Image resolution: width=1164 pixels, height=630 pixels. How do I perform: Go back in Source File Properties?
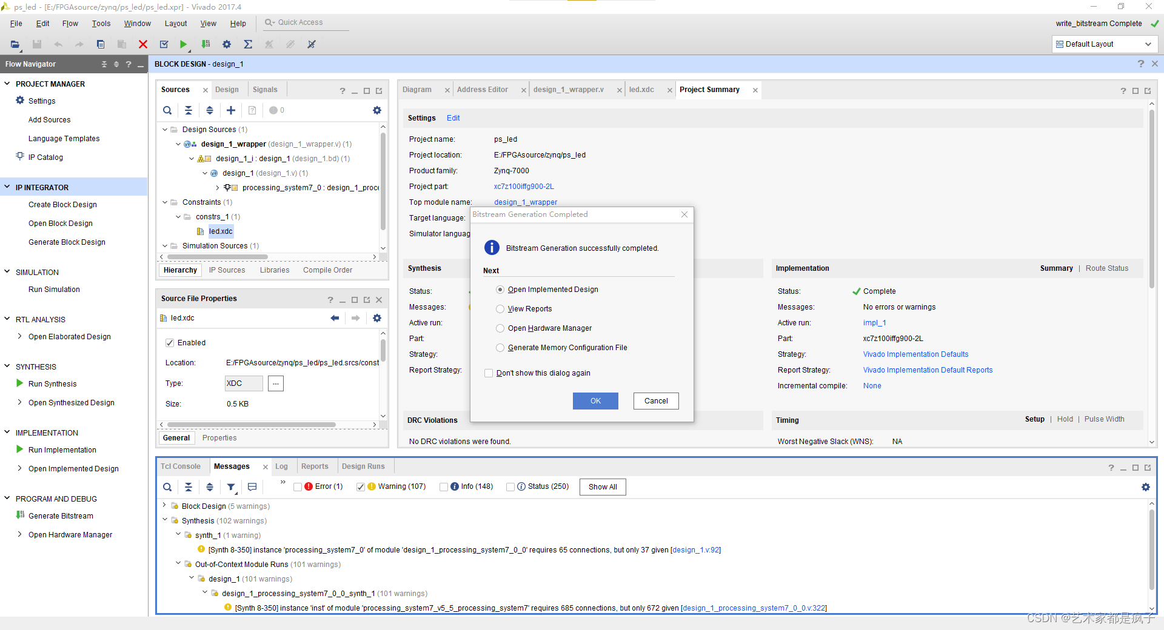point(335,318)
